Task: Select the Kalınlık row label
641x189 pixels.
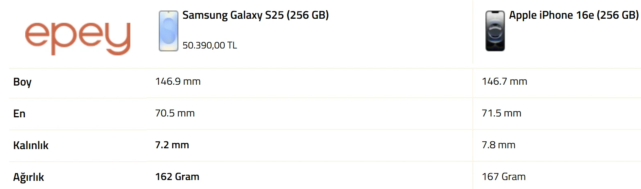Action: 31,145
